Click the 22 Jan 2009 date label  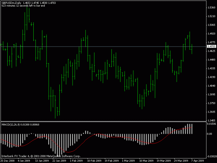pos(59,161)
